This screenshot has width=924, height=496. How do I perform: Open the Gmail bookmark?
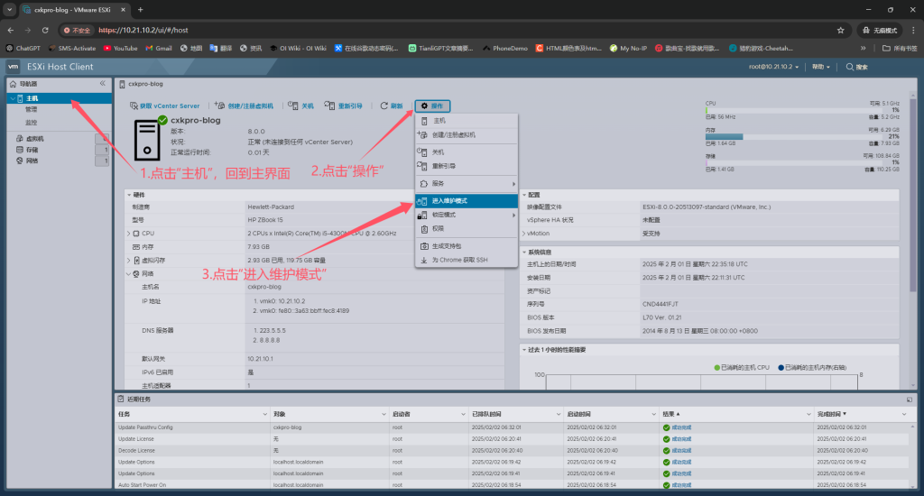click(x=159, y=49)
